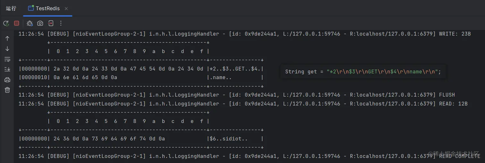Screen dimensions: 485x163
Task: Click the exit icon in run toolbar
Action: [51, 23]
